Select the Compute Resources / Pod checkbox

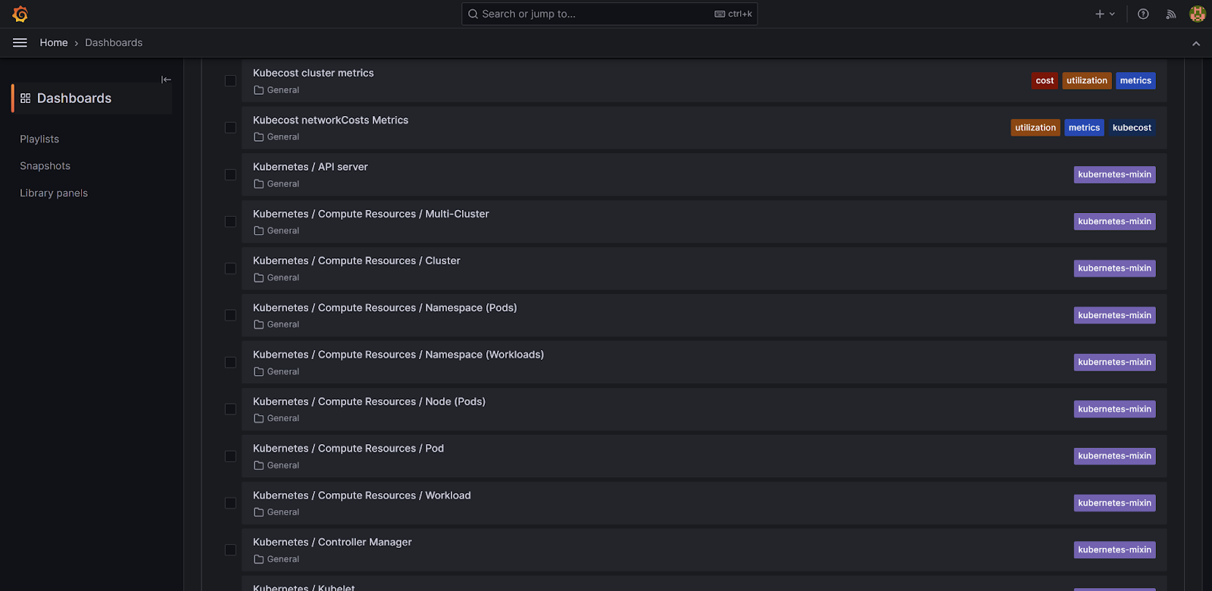click(230, 456)
